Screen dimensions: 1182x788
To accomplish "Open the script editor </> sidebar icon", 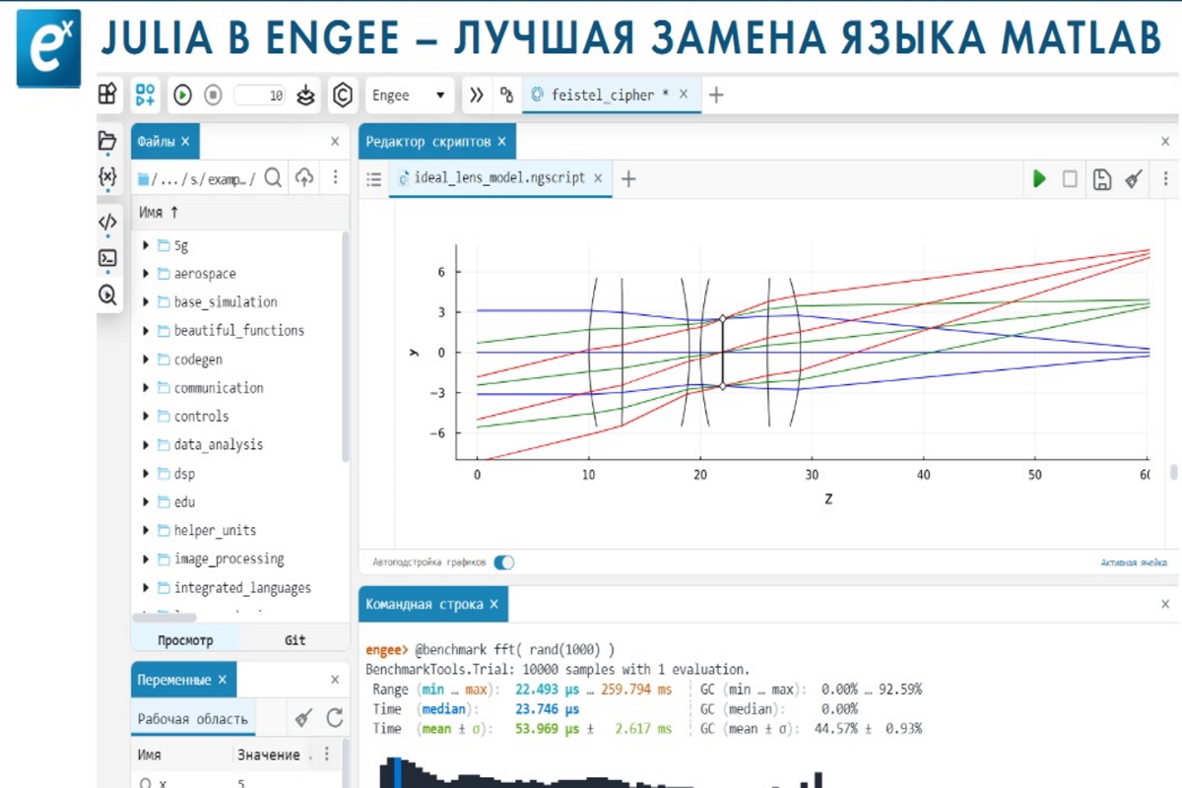I will click(107, 222).
